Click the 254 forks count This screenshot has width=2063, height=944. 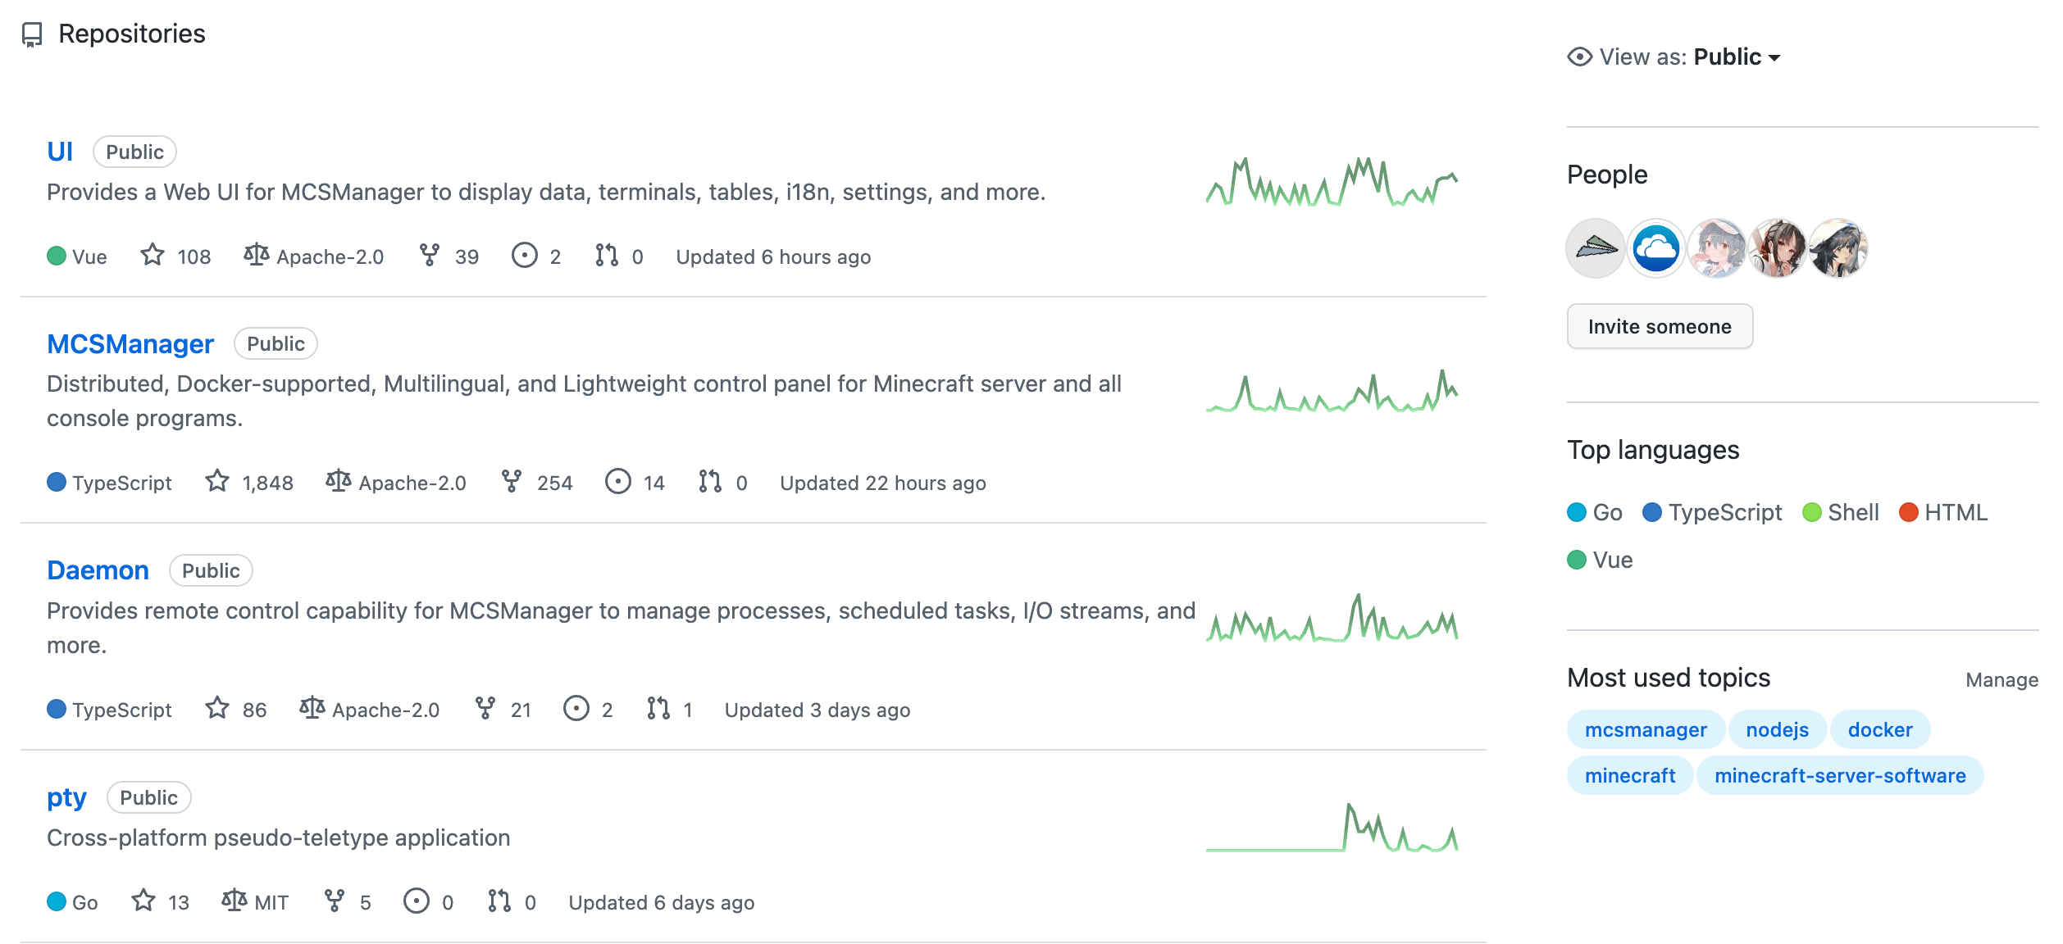pyautogui.click(x=555, y=483)
